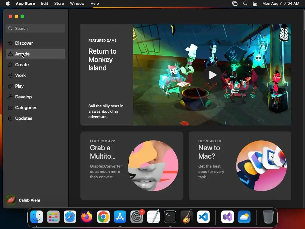Go to the Create section
Image resolution: width=305 pixels, height=229 pixels.
click(x=35, y=65)
